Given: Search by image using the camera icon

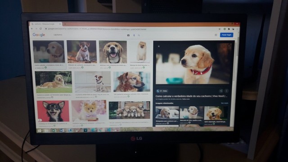Looking at the screenshot, I should [128, 35].
